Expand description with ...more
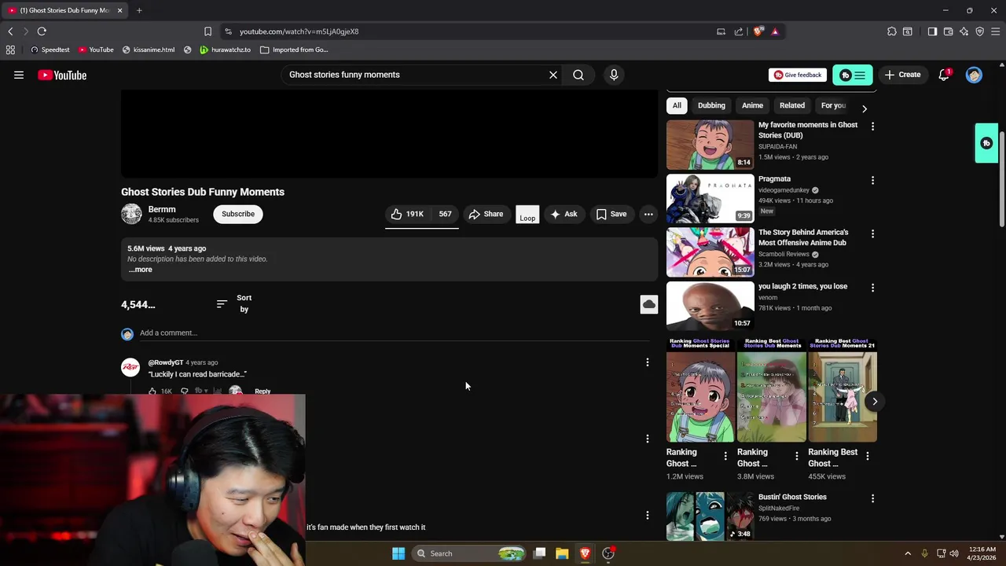This screenshot has width=1006, height=566. pos(141,270)
